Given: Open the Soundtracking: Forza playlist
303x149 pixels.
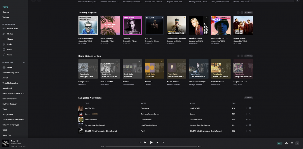Looking at the screenshot, I should 11,72.
